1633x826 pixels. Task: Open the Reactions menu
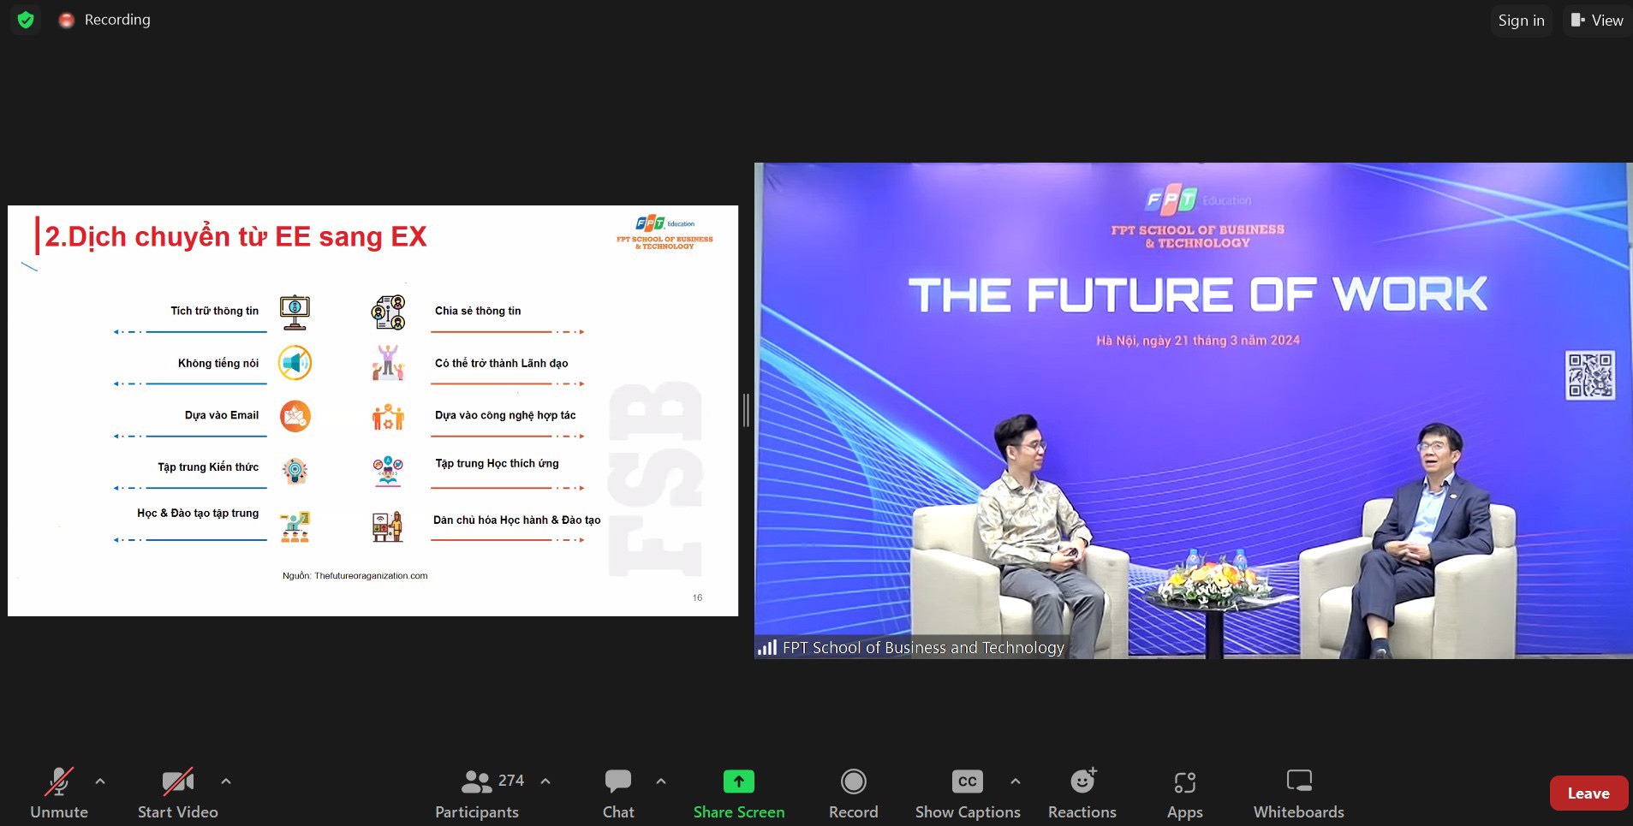pyautogui.click(x=1082, y=793)
